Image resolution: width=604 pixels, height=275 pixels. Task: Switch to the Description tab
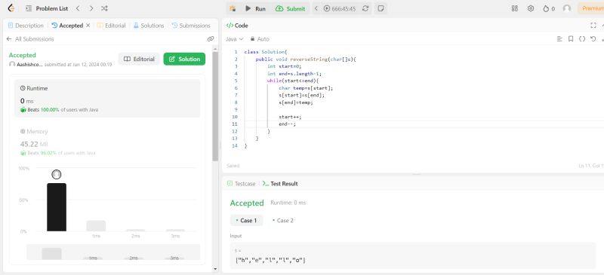click(26, 26)
